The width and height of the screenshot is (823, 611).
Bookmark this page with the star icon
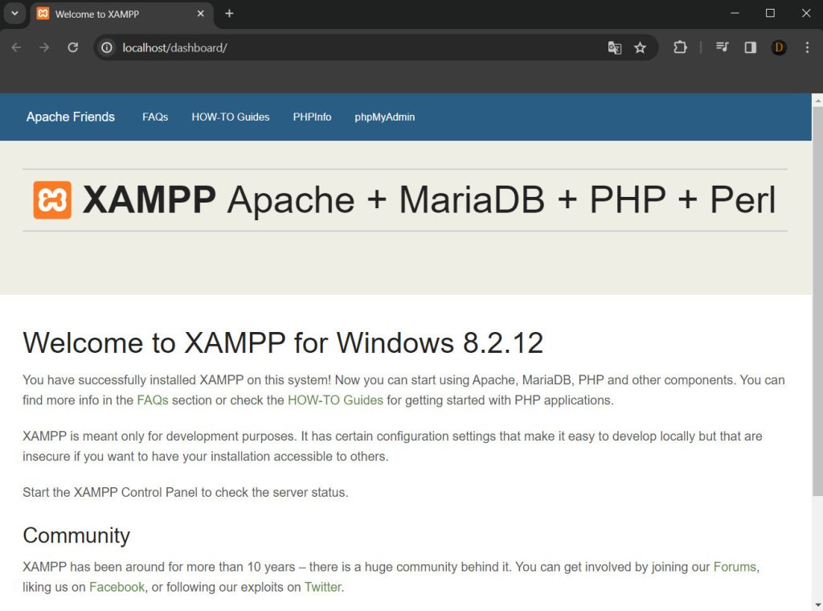(x=640, y=47)
